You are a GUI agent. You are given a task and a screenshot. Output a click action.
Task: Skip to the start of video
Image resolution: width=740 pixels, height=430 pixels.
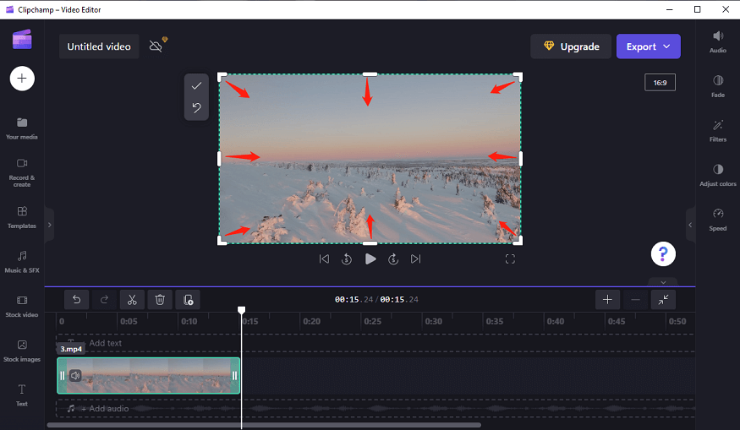(324, 259)
